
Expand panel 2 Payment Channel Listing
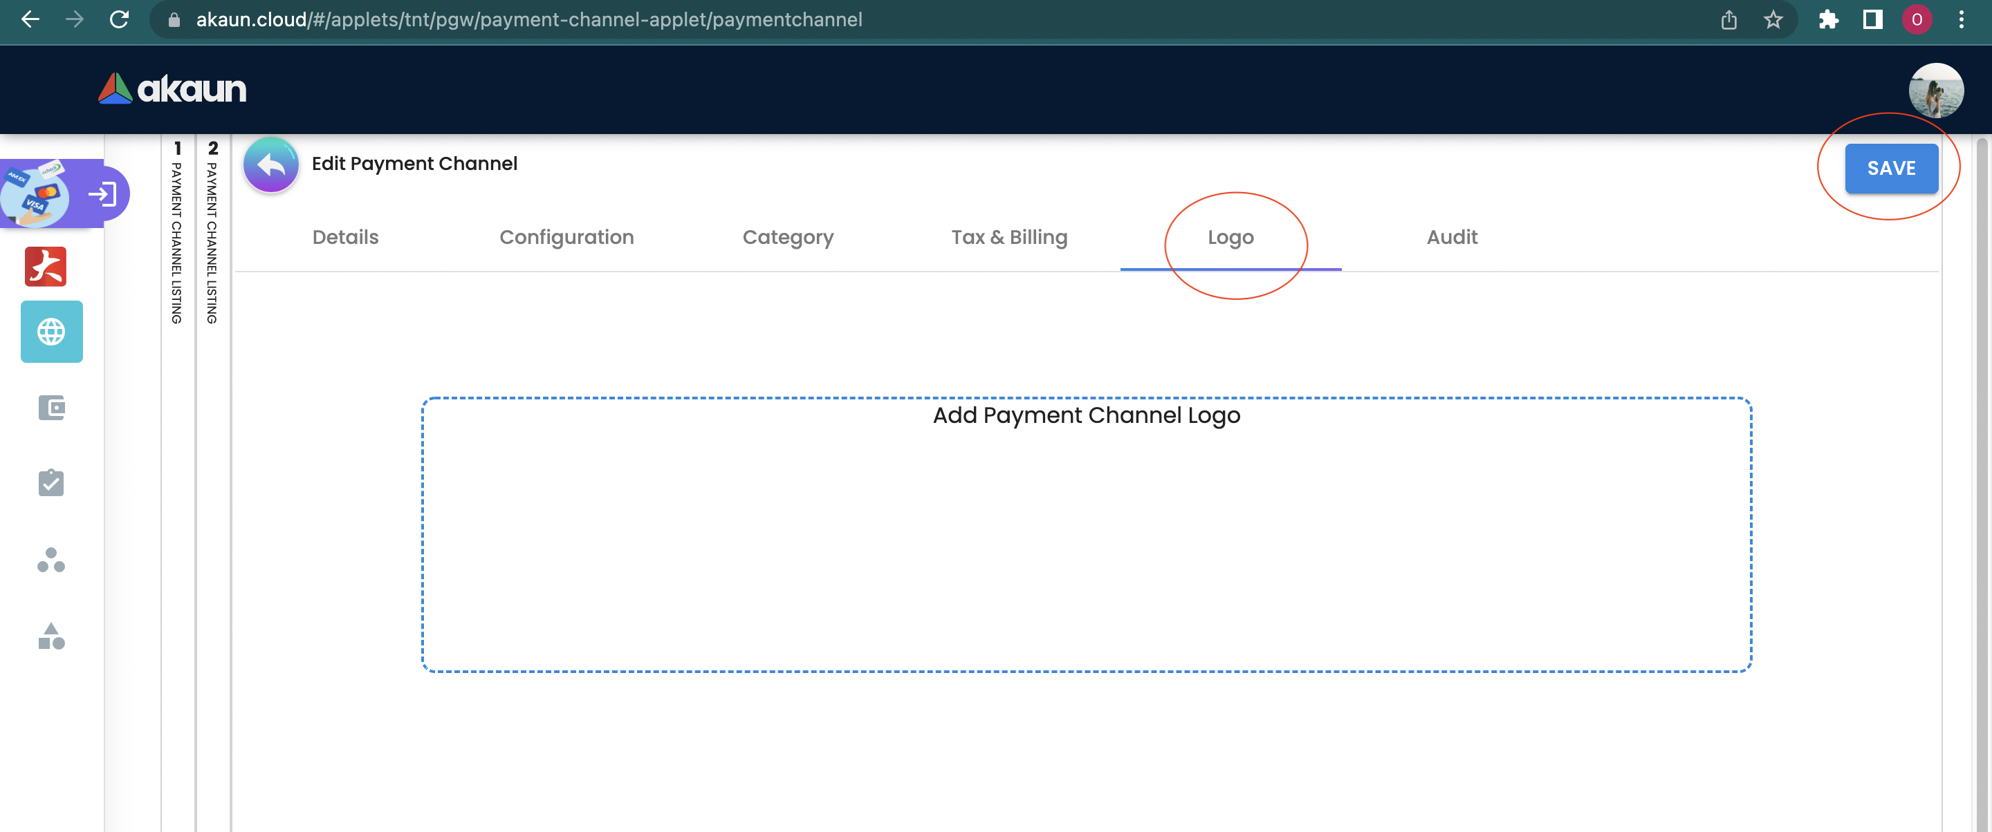pyautogui.click(x=212, y=231)
